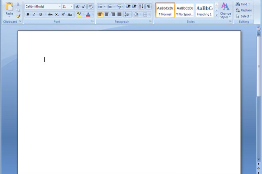Open underline style dropdown arrow

pos(45,15)
